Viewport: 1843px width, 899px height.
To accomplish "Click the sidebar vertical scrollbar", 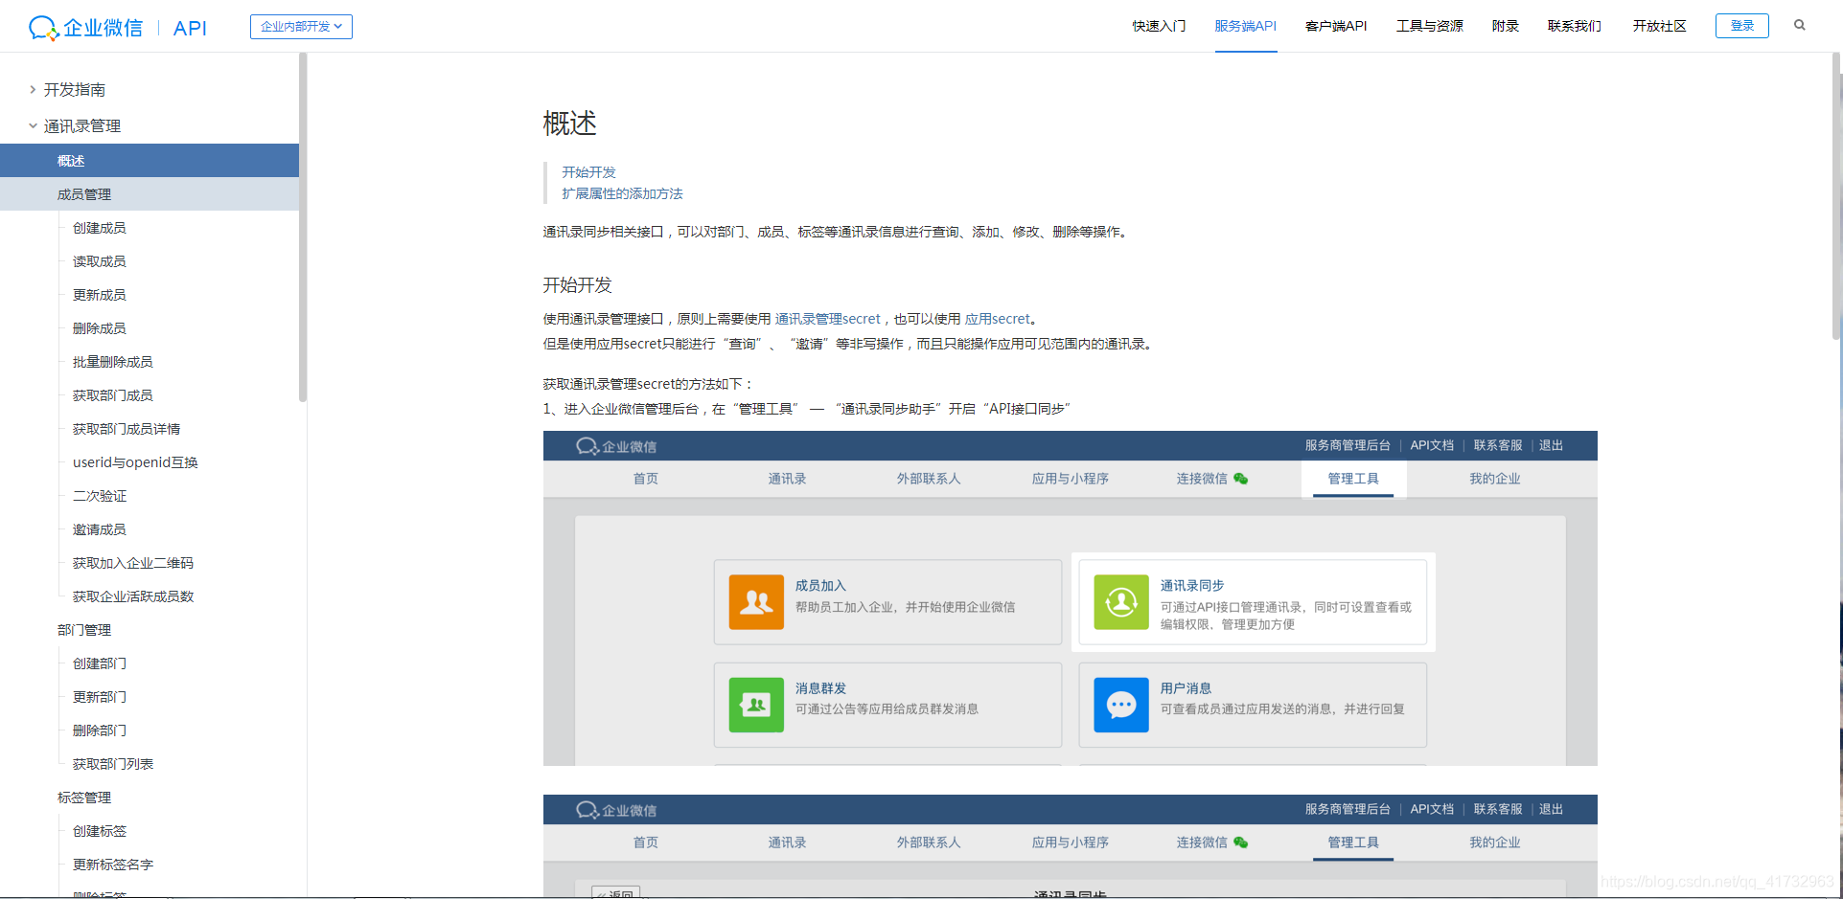I will point(303,227).
